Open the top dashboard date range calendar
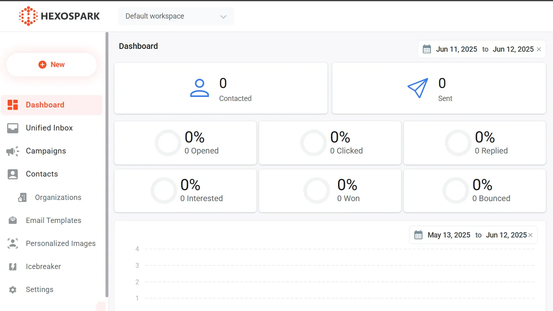553x311 pixels. point(427,49)
